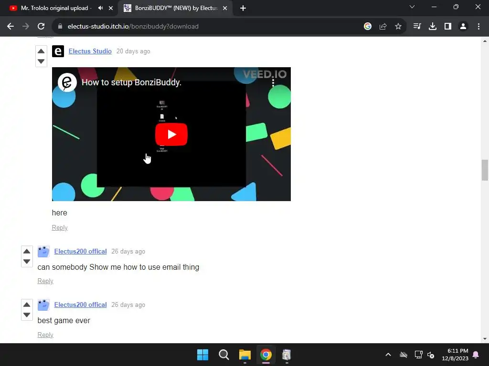Screen dimensions: 489x366
Task: Reply to the 'best game ever' comment
Action: (x=45, y=335)
